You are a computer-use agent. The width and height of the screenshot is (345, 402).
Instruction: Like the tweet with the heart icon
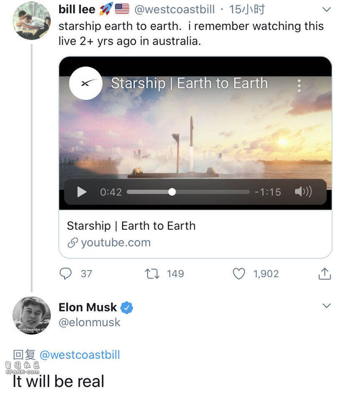pyautogui.click(x=239, y=274)
